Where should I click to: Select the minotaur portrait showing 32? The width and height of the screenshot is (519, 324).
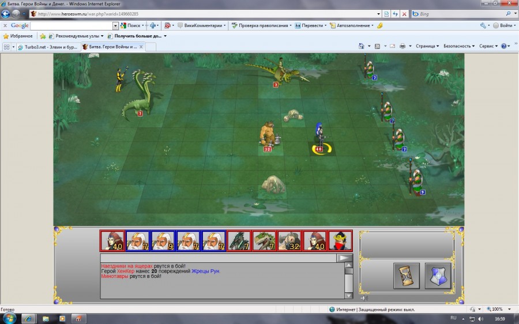click(289, 240)
